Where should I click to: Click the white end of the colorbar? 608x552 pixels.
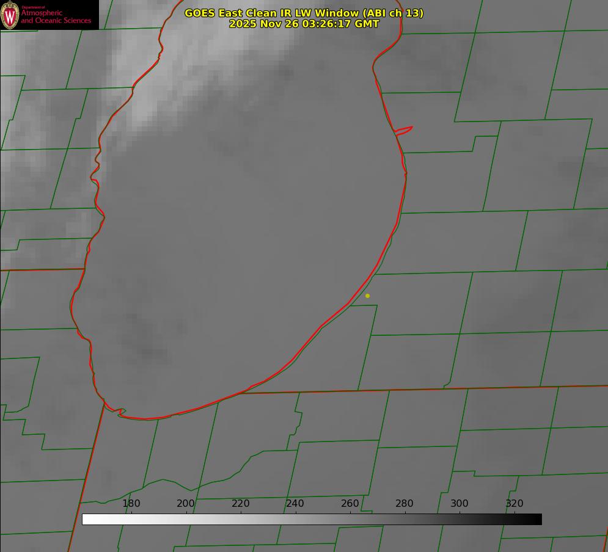(87, 519)
